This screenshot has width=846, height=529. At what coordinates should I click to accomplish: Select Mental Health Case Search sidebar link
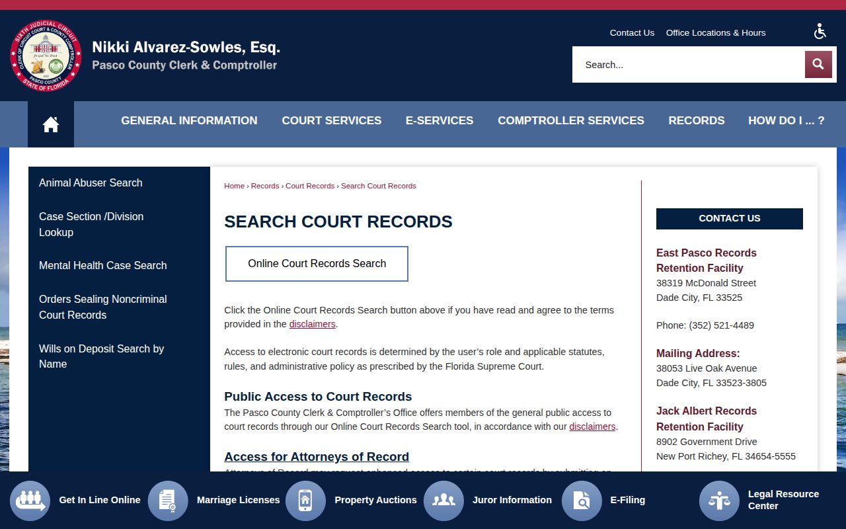(103, 266)
